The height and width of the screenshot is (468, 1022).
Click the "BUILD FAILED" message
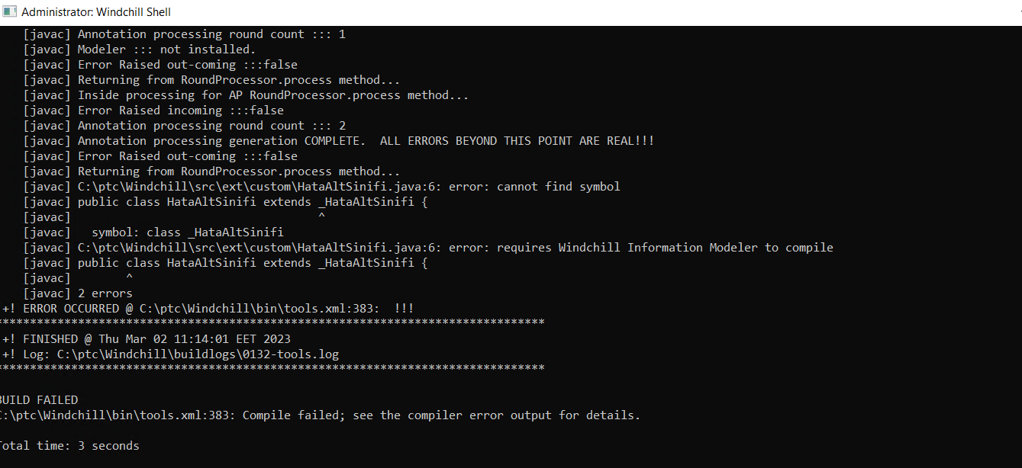[x=38, y=400]
